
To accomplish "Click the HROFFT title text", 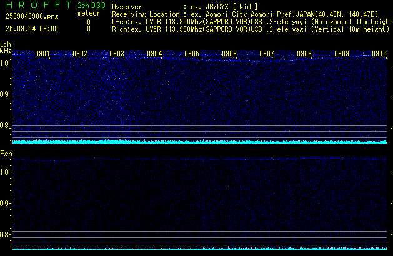I will click(39, 5).
